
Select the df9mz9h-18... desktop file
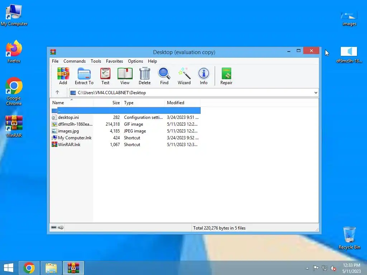[x=349, y=55]
